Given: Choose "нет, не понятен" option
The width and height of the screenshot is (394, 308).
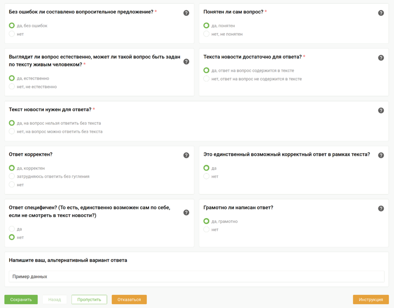Looking at the screenshot, I should click(x=206, y=34).
